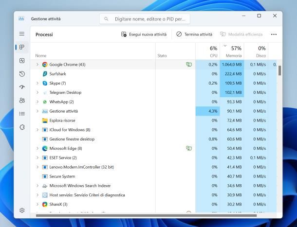Click the 222,4 MB Surfshark memory cell
This screenshot has height=227, width=297.
point(232,74)
